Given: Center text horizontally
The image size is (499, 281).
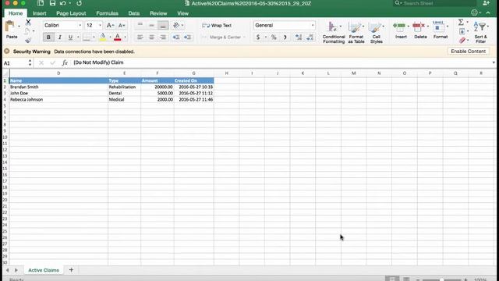Looking at the screenshot, I should click(151, 37).
